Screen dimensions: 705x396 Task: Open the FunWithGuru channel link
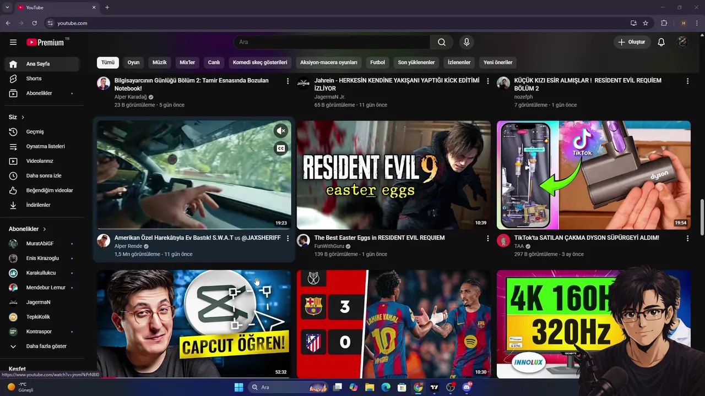click(329, 246)
